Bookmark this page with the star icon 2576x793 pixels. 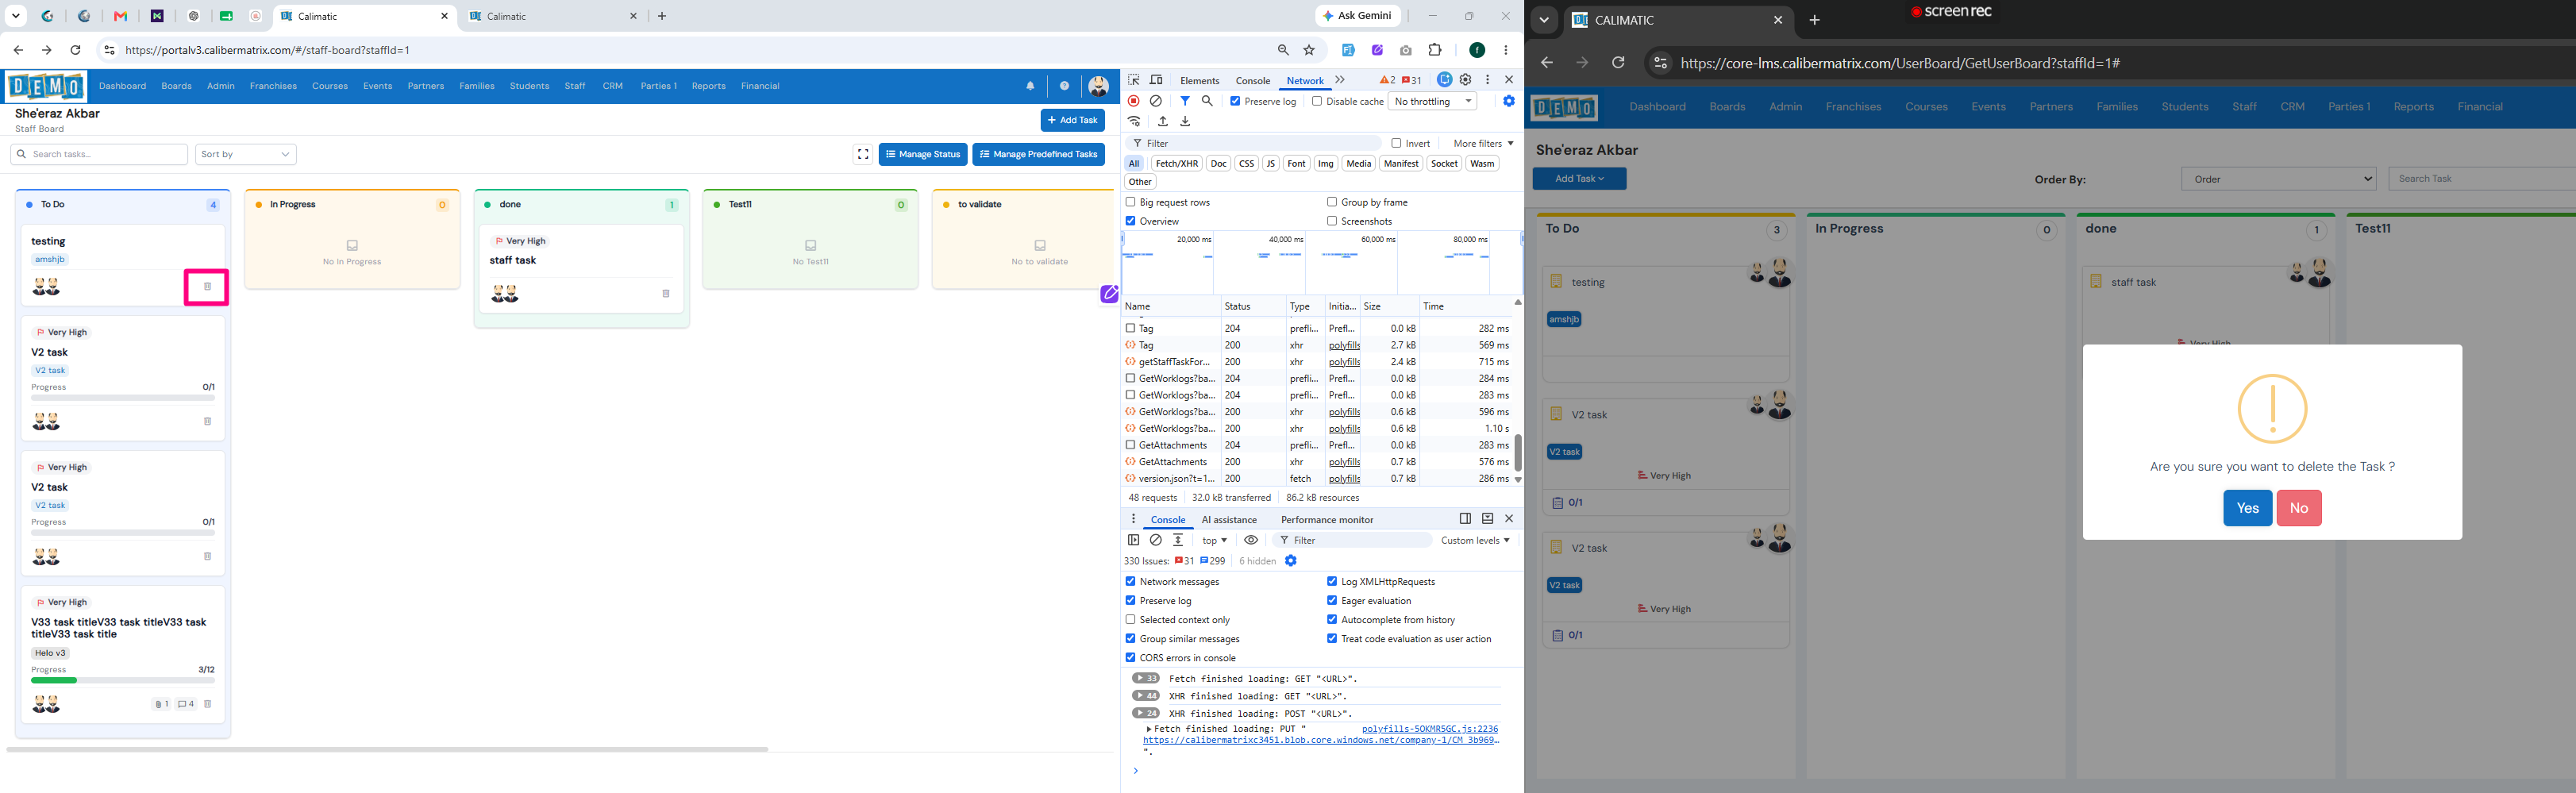[x=1309, y=50]
